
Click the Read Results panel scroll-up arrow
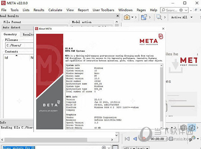point(117,22)
